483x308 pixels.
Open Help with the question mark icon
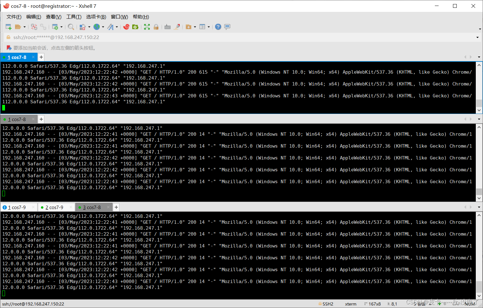[x=218, y=27]
